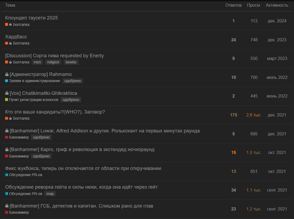Image resolution: width=294 pixels, height=219 pixels.
Task: Open [Vox] Chatikimatiki-Ghikrakhica topic
Action: (43, 93)
